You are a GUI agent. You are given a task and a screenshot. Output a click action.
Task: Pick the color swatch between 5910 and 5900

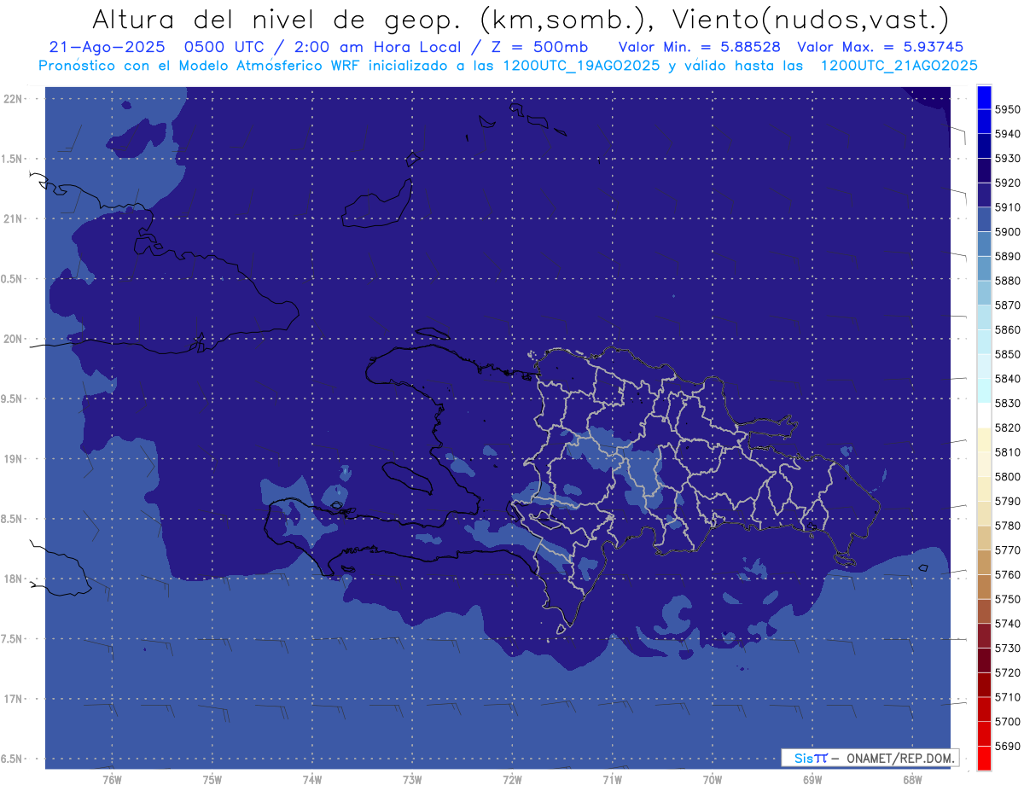pos(984,219)
